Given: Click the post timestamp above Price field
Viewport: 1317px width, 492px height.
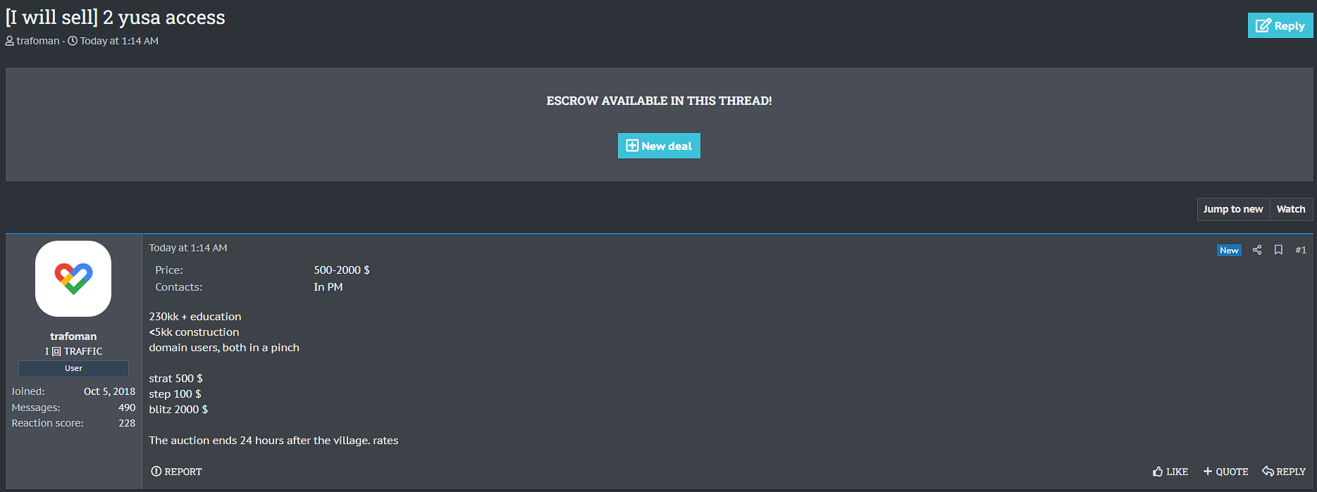Looking at the screenshot, I should 187,248.
